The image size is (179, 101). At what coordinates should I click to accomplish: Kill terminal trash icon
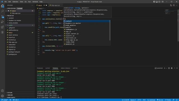tap(172, 68)
